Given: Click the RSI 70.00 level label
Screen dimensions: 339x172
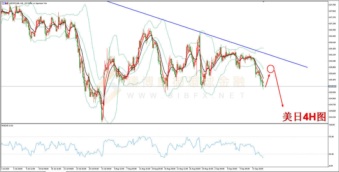Looking at the screenshot, I should coord(331,136).
